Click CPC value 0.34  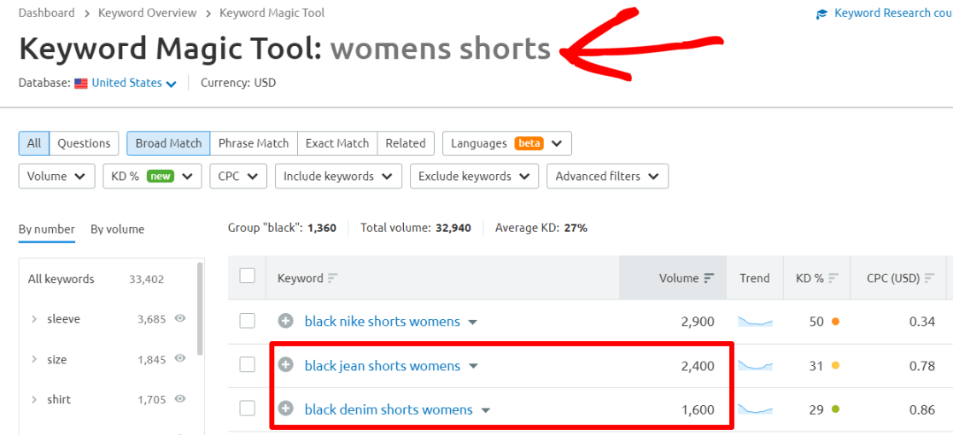(x=922, y=321)
